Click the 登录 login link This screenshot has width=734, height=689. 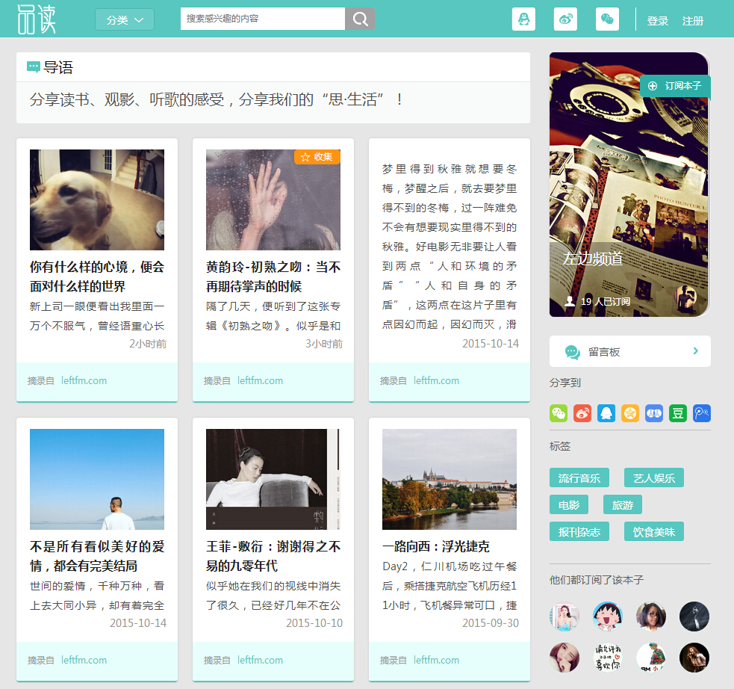coord(657,21)
